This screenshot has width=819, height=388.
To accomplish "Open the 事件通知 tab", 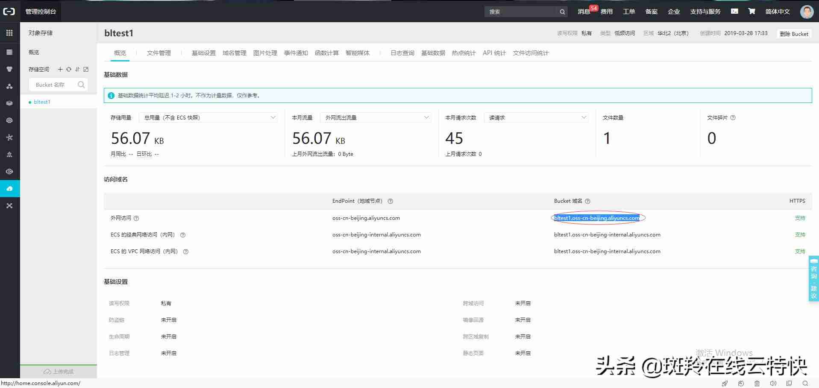I will pos(296,53).
